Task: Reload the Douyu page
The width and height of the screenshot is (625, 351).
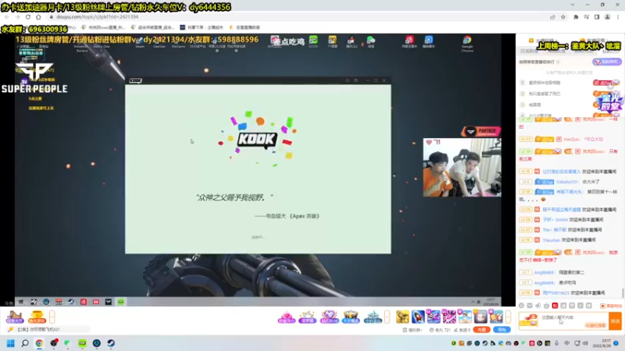Action: (28, 17)
